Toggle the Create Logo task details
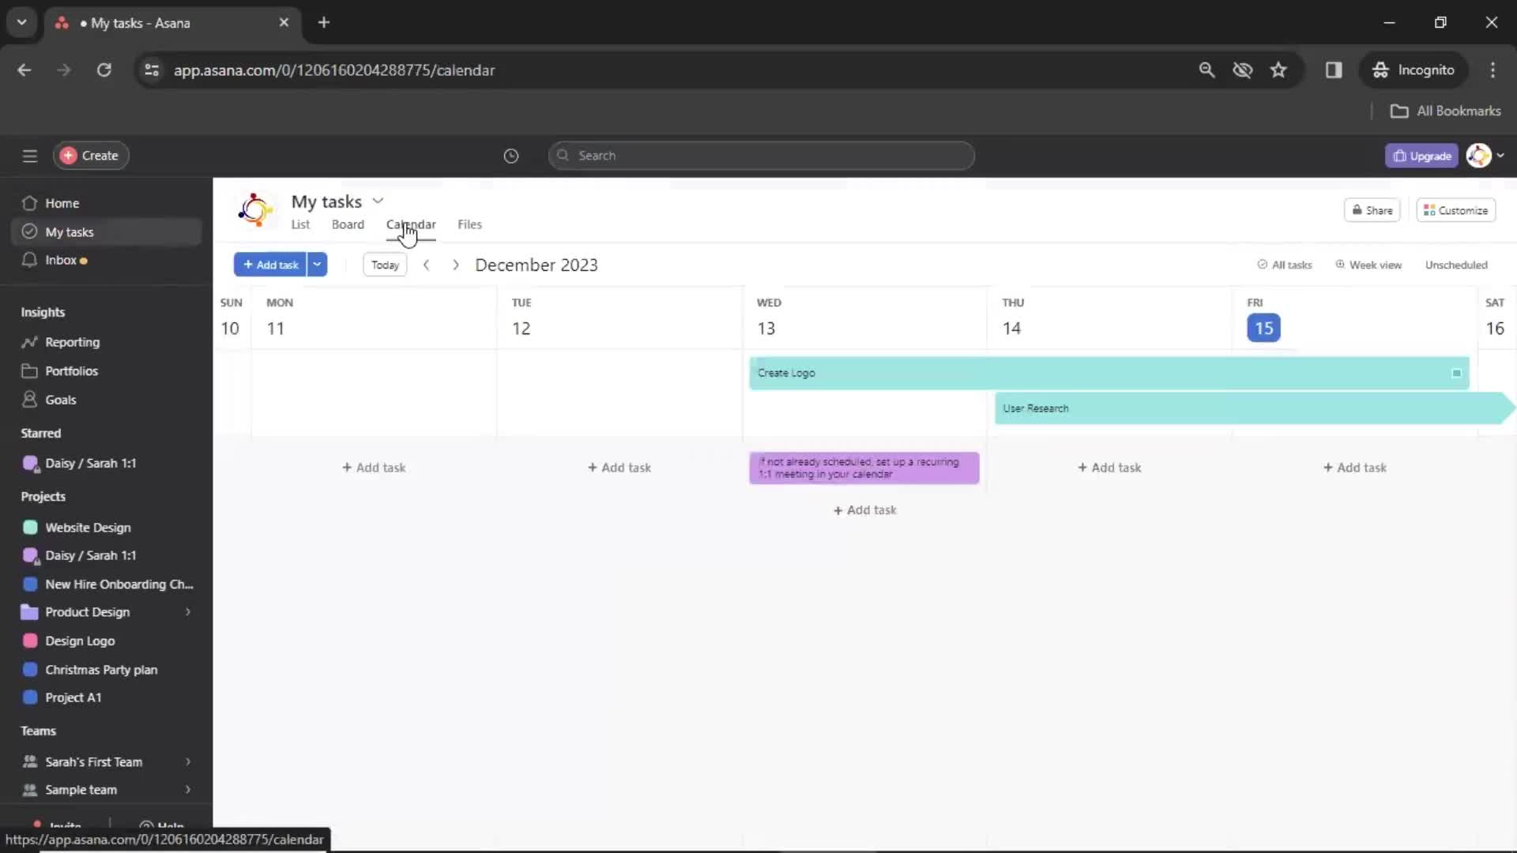Screen dimensions: 1517x853 [1455, 373]
